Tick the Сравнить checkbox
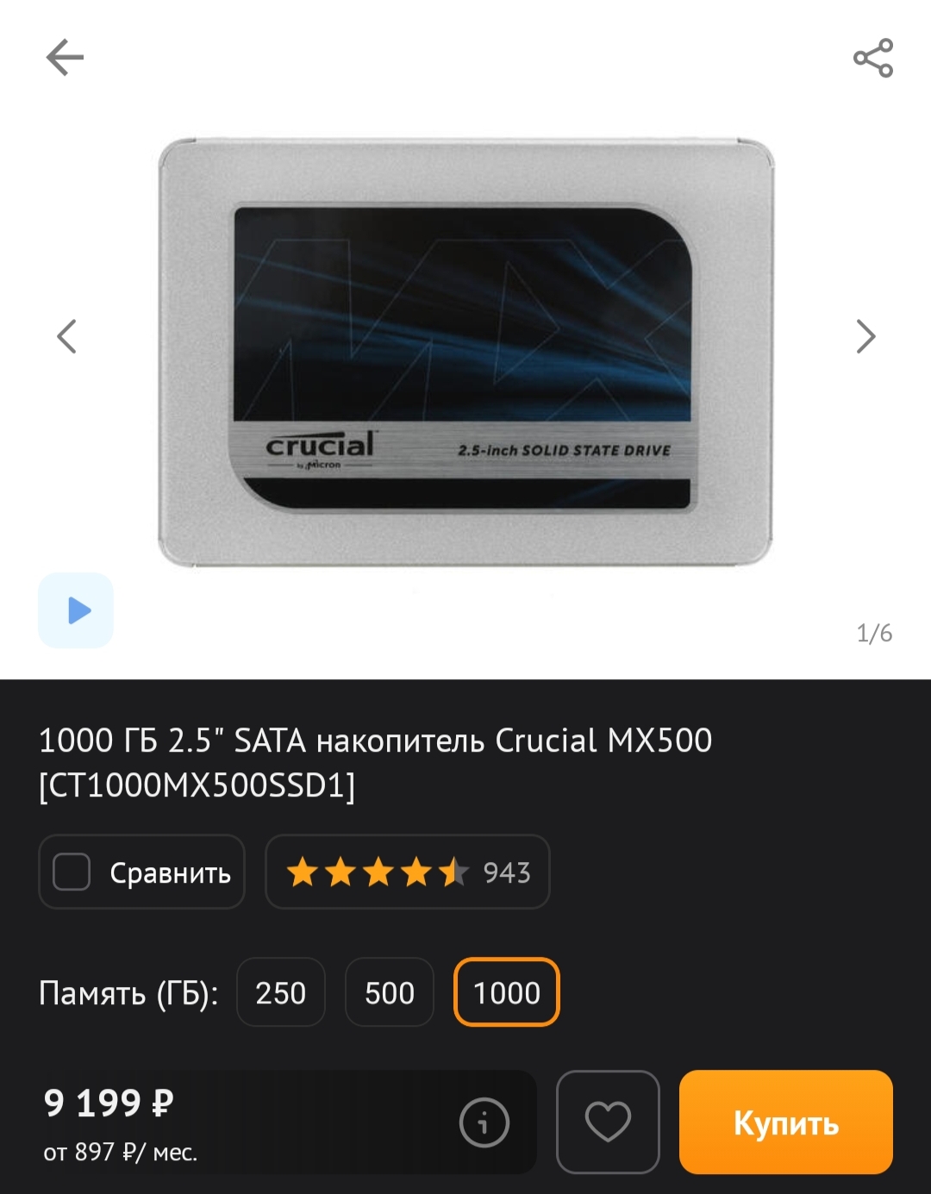931x1194 pixels. (72, 872)
